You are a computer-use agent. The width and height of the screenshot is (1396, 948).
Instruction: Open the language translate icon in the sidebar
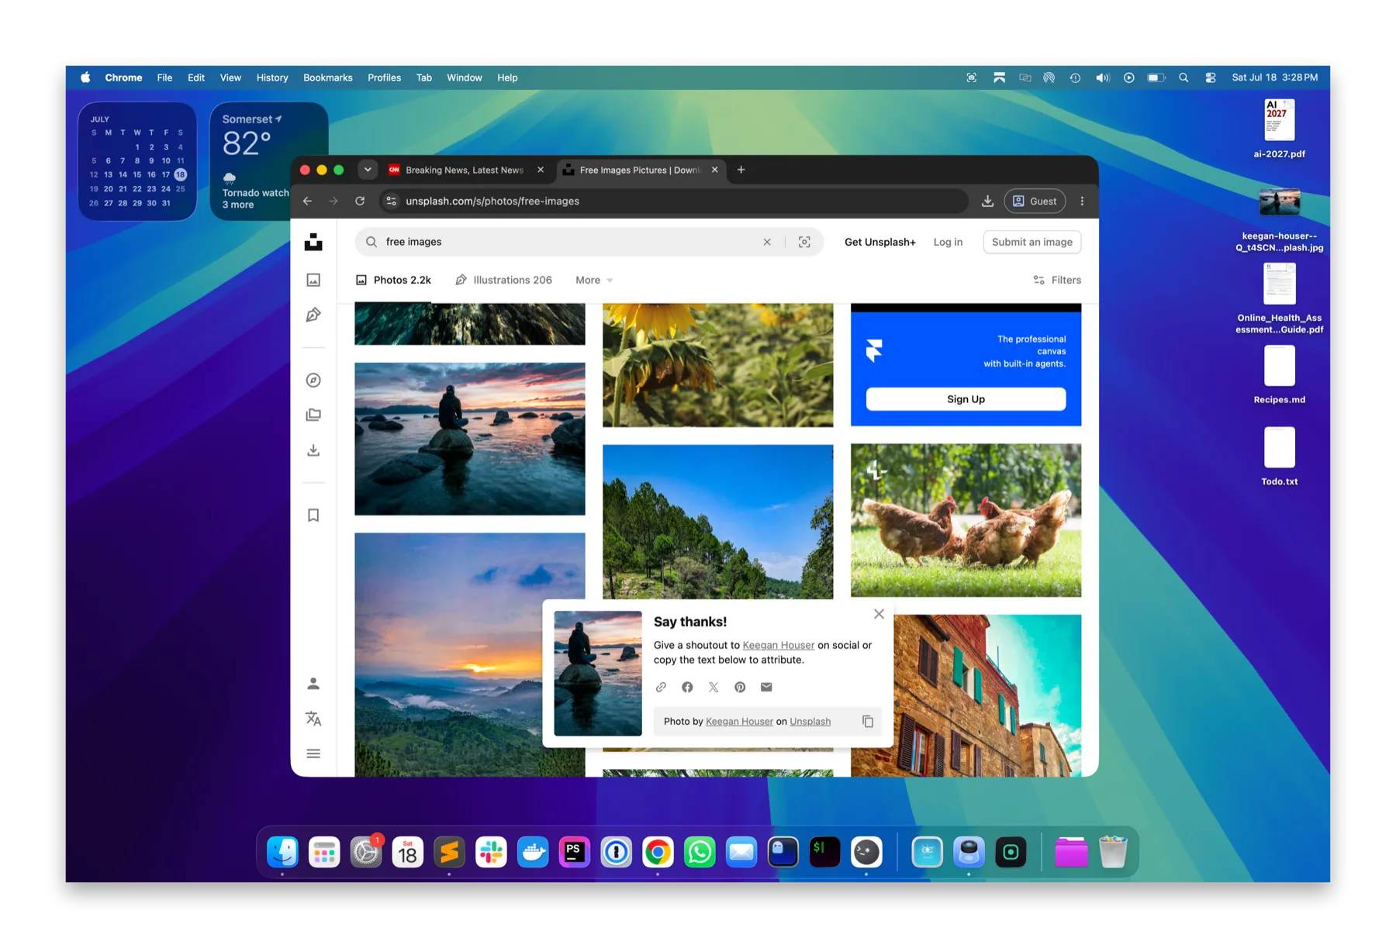[313, 719]
